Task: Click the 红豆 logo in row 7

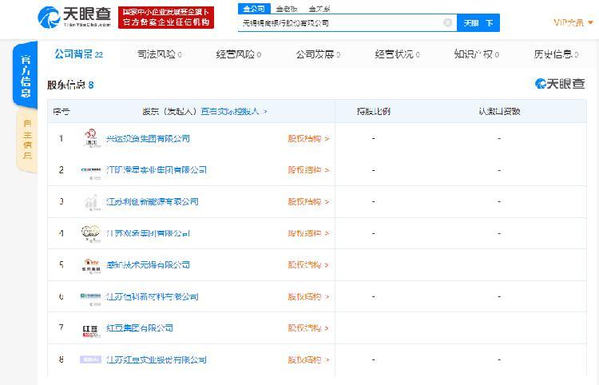Action: click(x=91, y=331)
